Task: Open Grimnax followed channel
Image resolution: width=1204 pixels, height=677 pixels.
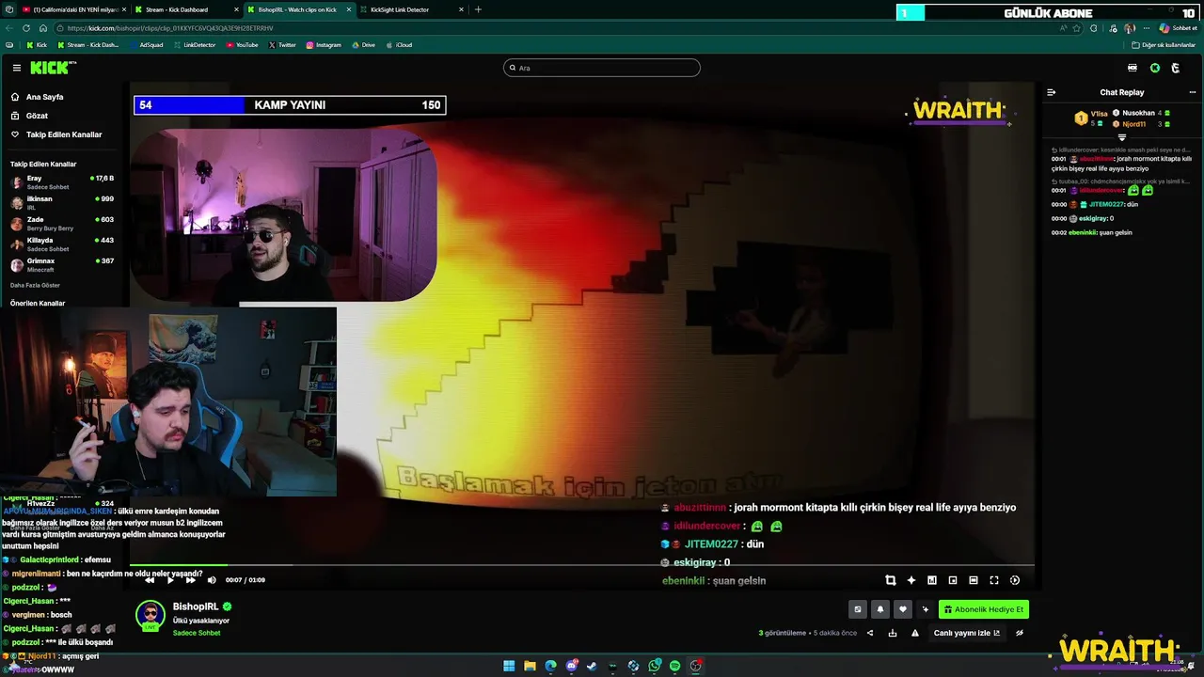Action: tap(62, 264)
